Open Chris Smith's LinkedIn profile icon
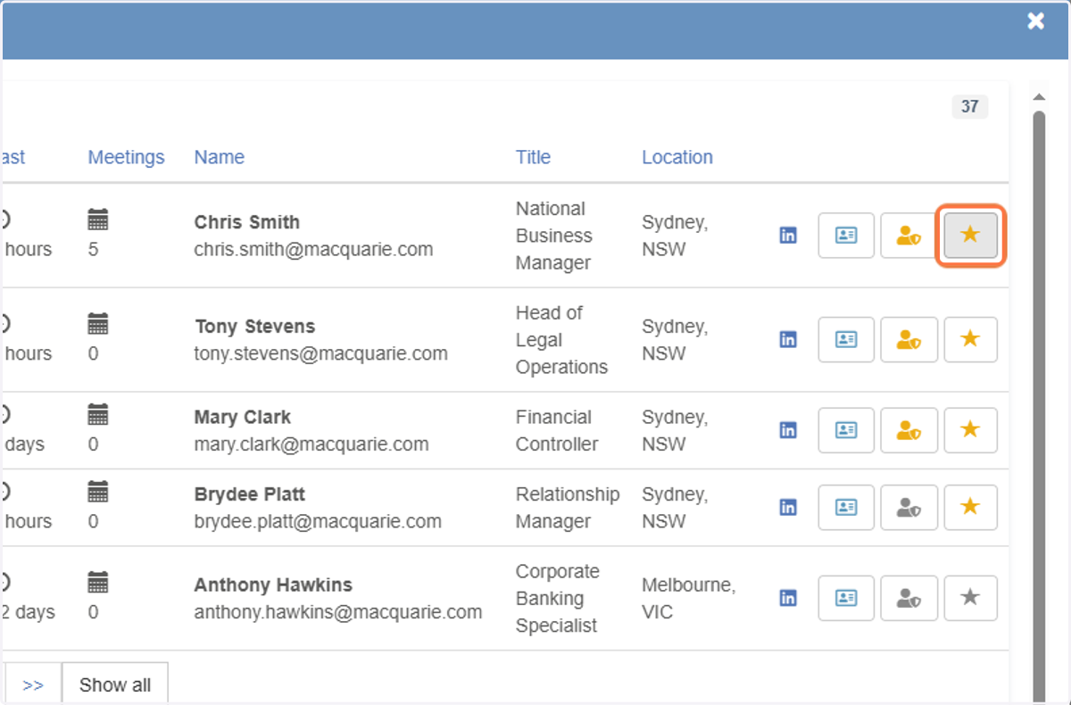The height and width of the screenshot is (705, 1071). (x=788, y=236)
